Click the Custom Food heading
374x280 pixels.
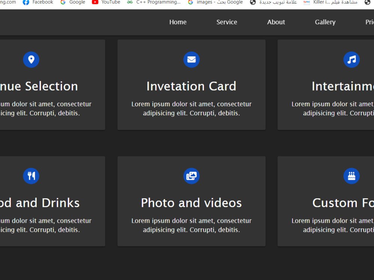(x=343, y=203)
